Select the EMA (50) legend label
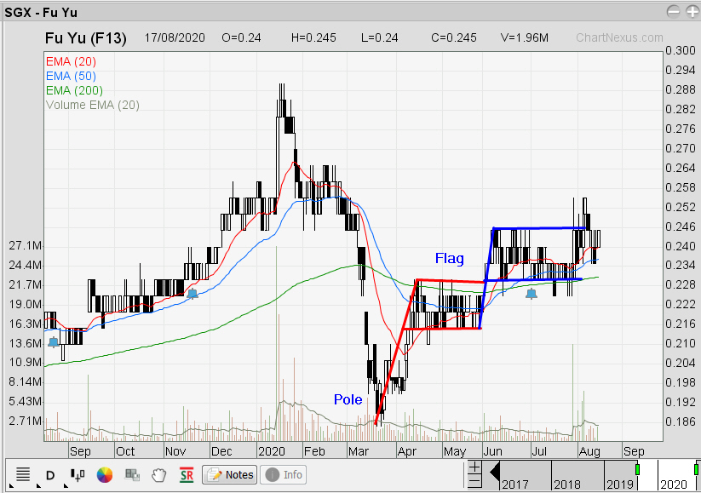The height and width of the screenshot is (493, 701). (x=71, y=76)
